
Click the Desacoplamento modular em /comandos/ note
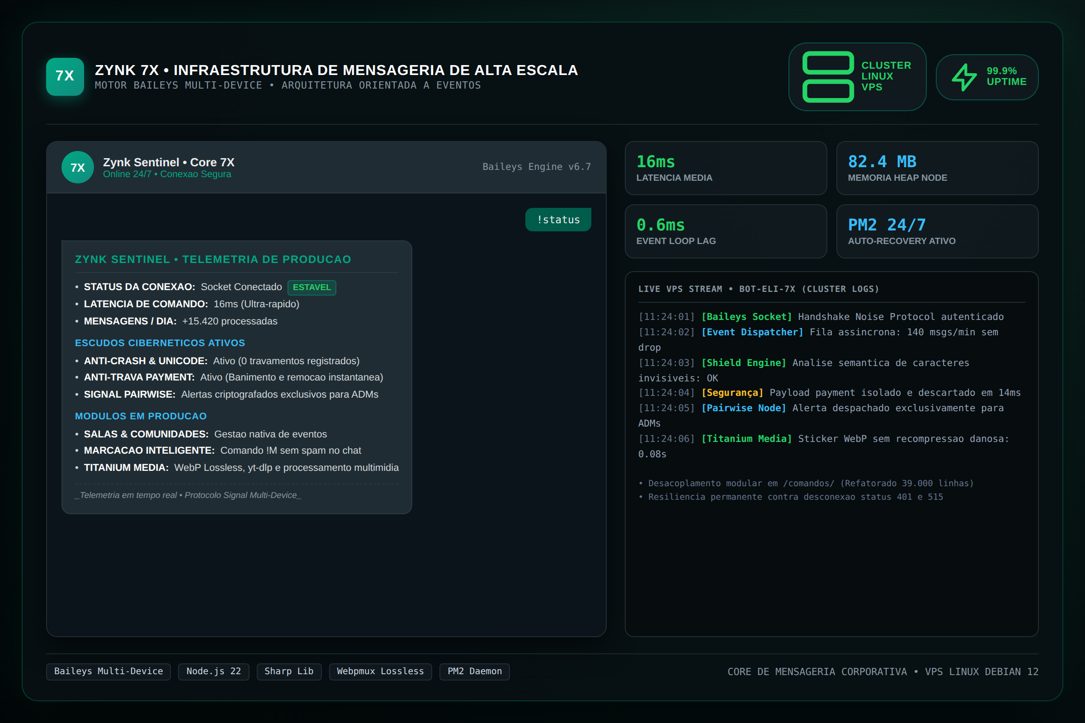pos(806,483)
